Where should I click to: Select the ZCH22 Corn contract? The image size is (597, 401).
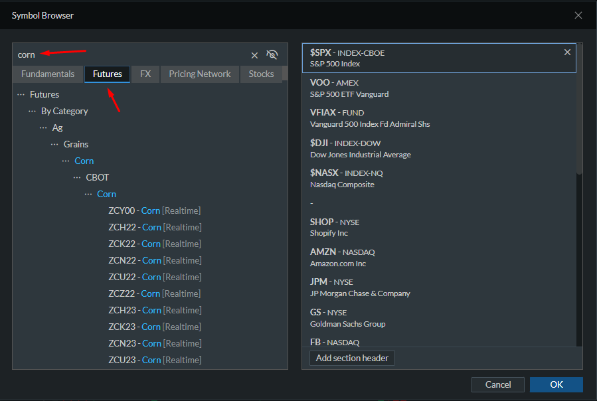pyautogui.click(x=155, y=227)
